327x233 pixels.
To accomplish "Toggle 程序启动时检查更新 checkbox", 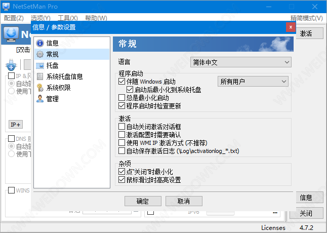I will pos(121,106).
